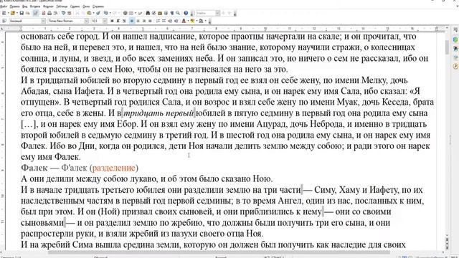Show Draw Functions icon
Screen dimensions: 459x258
[140, 13]
